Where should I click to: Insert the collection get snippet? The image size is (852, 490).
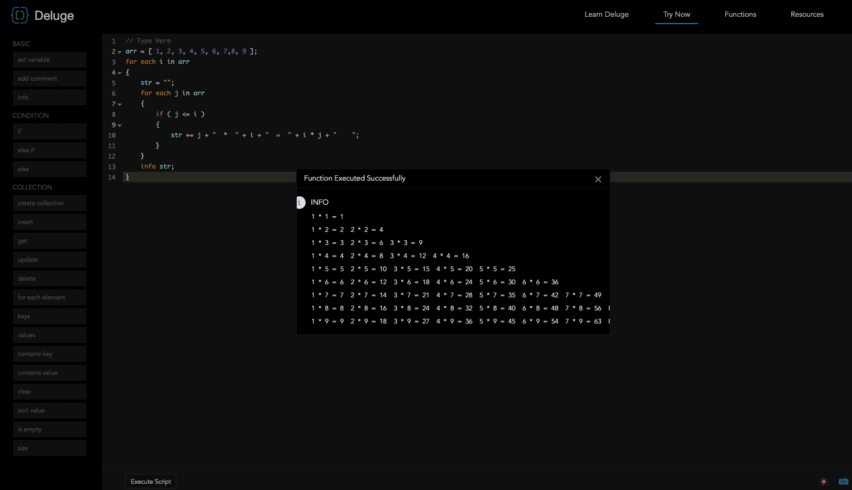tap(50, 241)
